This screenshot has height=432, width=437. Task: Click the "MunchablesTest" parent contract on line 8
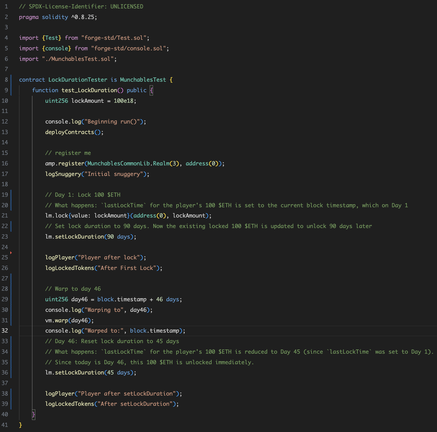click(143, 80)
